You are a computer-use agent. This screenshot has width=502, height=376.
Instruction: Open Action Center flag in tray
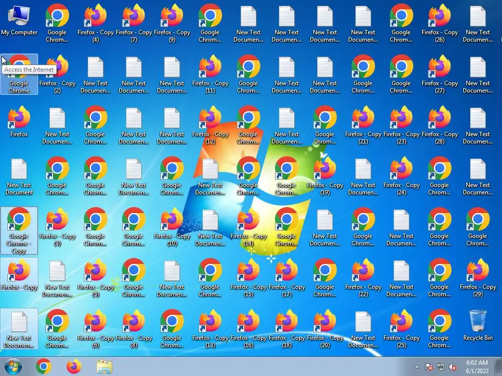428,367
